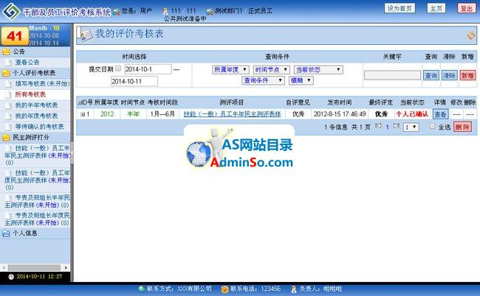Click page number 1 in pagination
This screenshot has height=296, width=480.
(x=387, y=127)
